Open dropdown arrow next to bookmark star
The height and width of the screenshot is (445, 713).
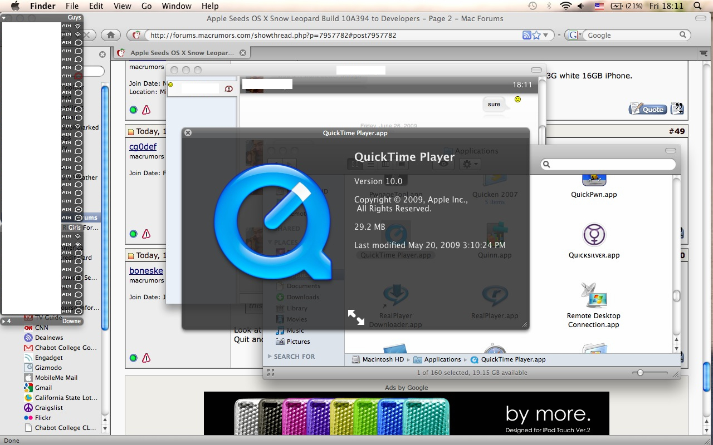546,35
